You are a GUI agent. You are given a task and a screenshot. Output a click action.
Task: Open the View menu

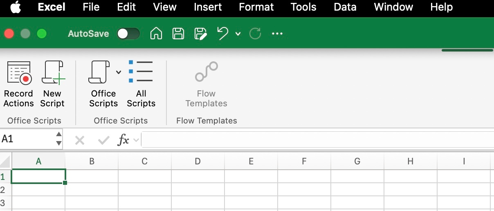pyautogui.click(x=165, y=7)
